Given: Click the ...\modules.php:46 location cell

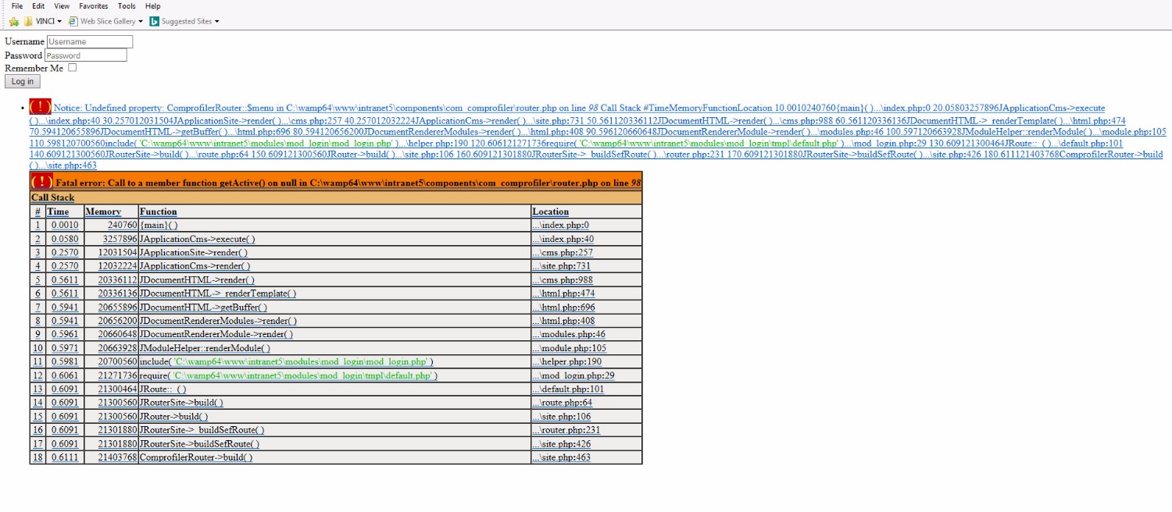Looking at the screenshot, I should pos(586,335).
